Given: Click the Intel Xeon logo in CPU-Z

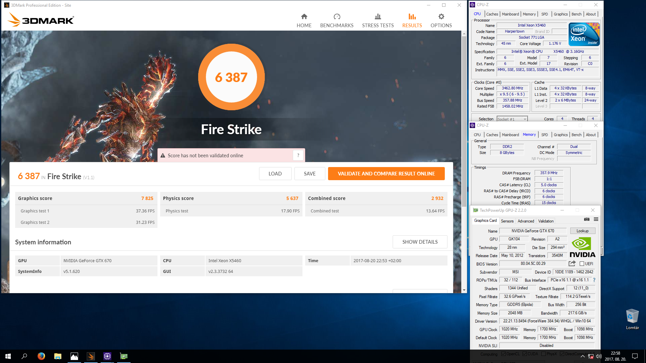Looking at the screenshot, I should click(x=584, y=34).
